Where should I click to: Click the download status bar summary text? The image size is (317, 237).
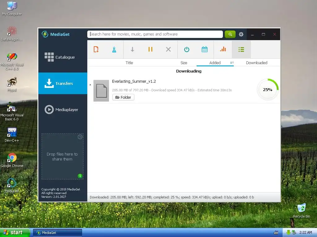[x=172, y=197]
